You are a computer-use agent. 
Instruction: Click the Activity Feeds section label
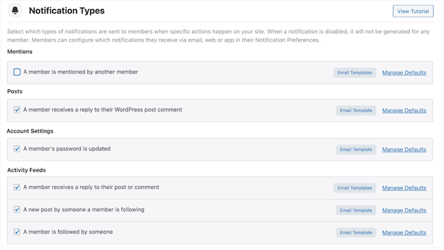(26, 170)
